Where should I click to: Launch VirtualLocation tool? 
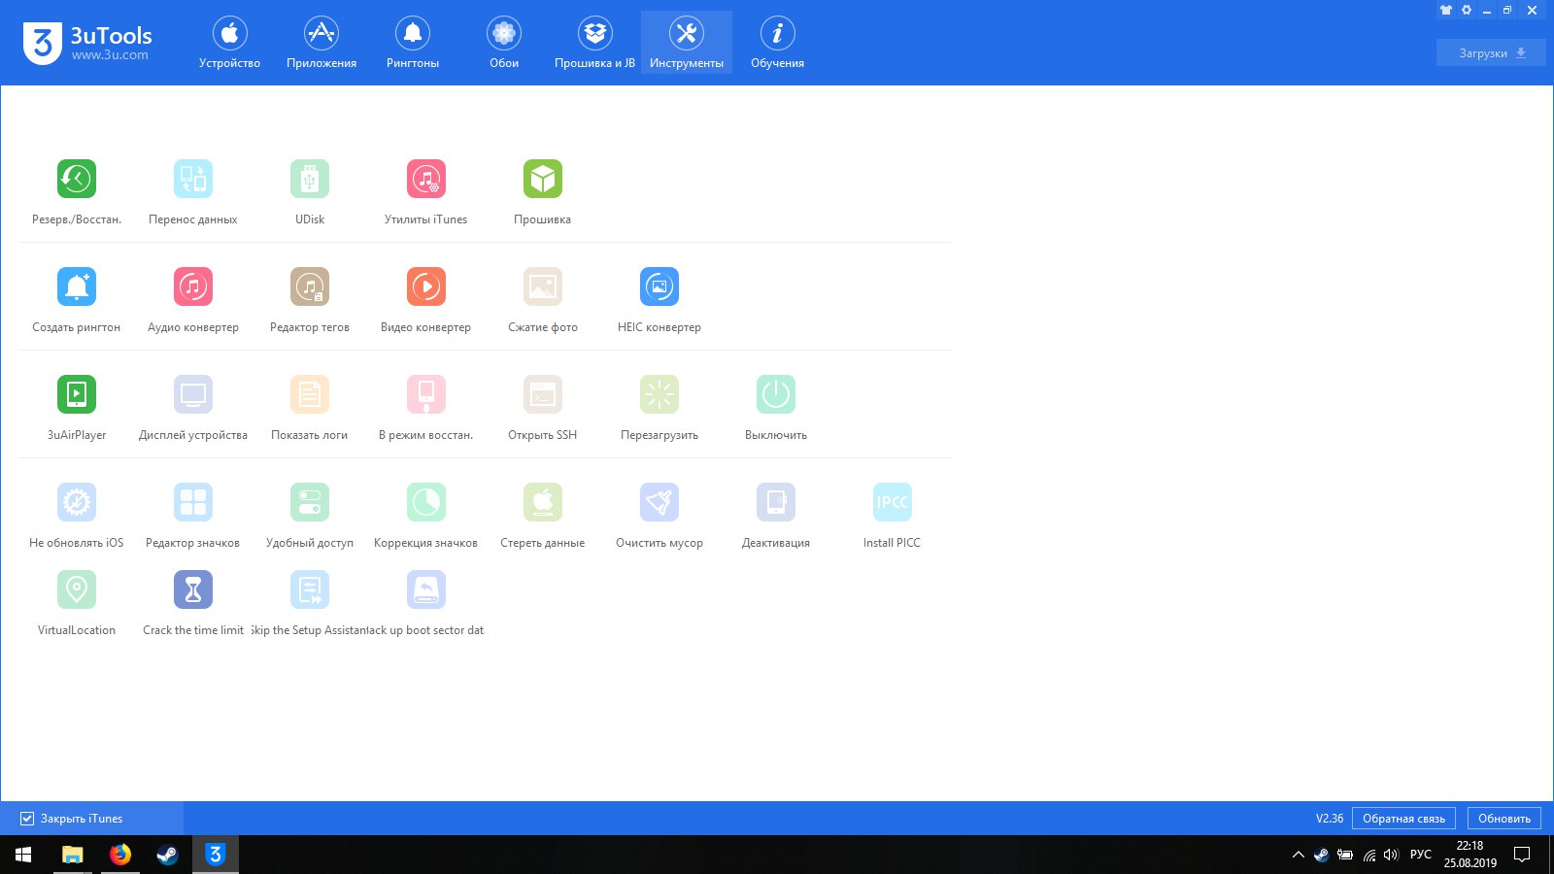(77, 589)
